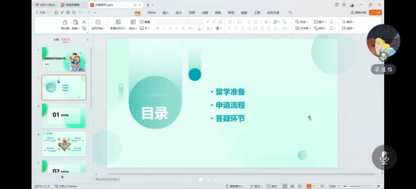The image size is (416, 189).
Task: Select slide 4 thumbnail
Action: click(64, 144)
